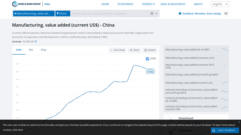Viewport: 241px width, 135px height.
Task: Open the ABOUT menu item
Action: point(198,4)
